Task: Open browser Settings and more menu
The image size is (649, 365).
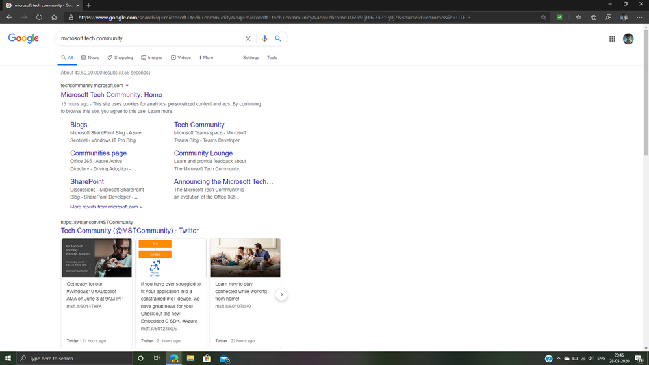Action: pos(639,18)
